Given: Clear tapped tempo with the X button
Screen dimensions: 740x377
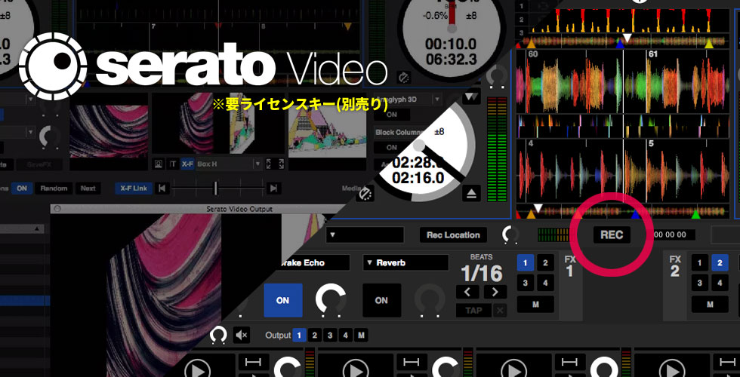Looking at the screenshot, I should tap(500, 311).
